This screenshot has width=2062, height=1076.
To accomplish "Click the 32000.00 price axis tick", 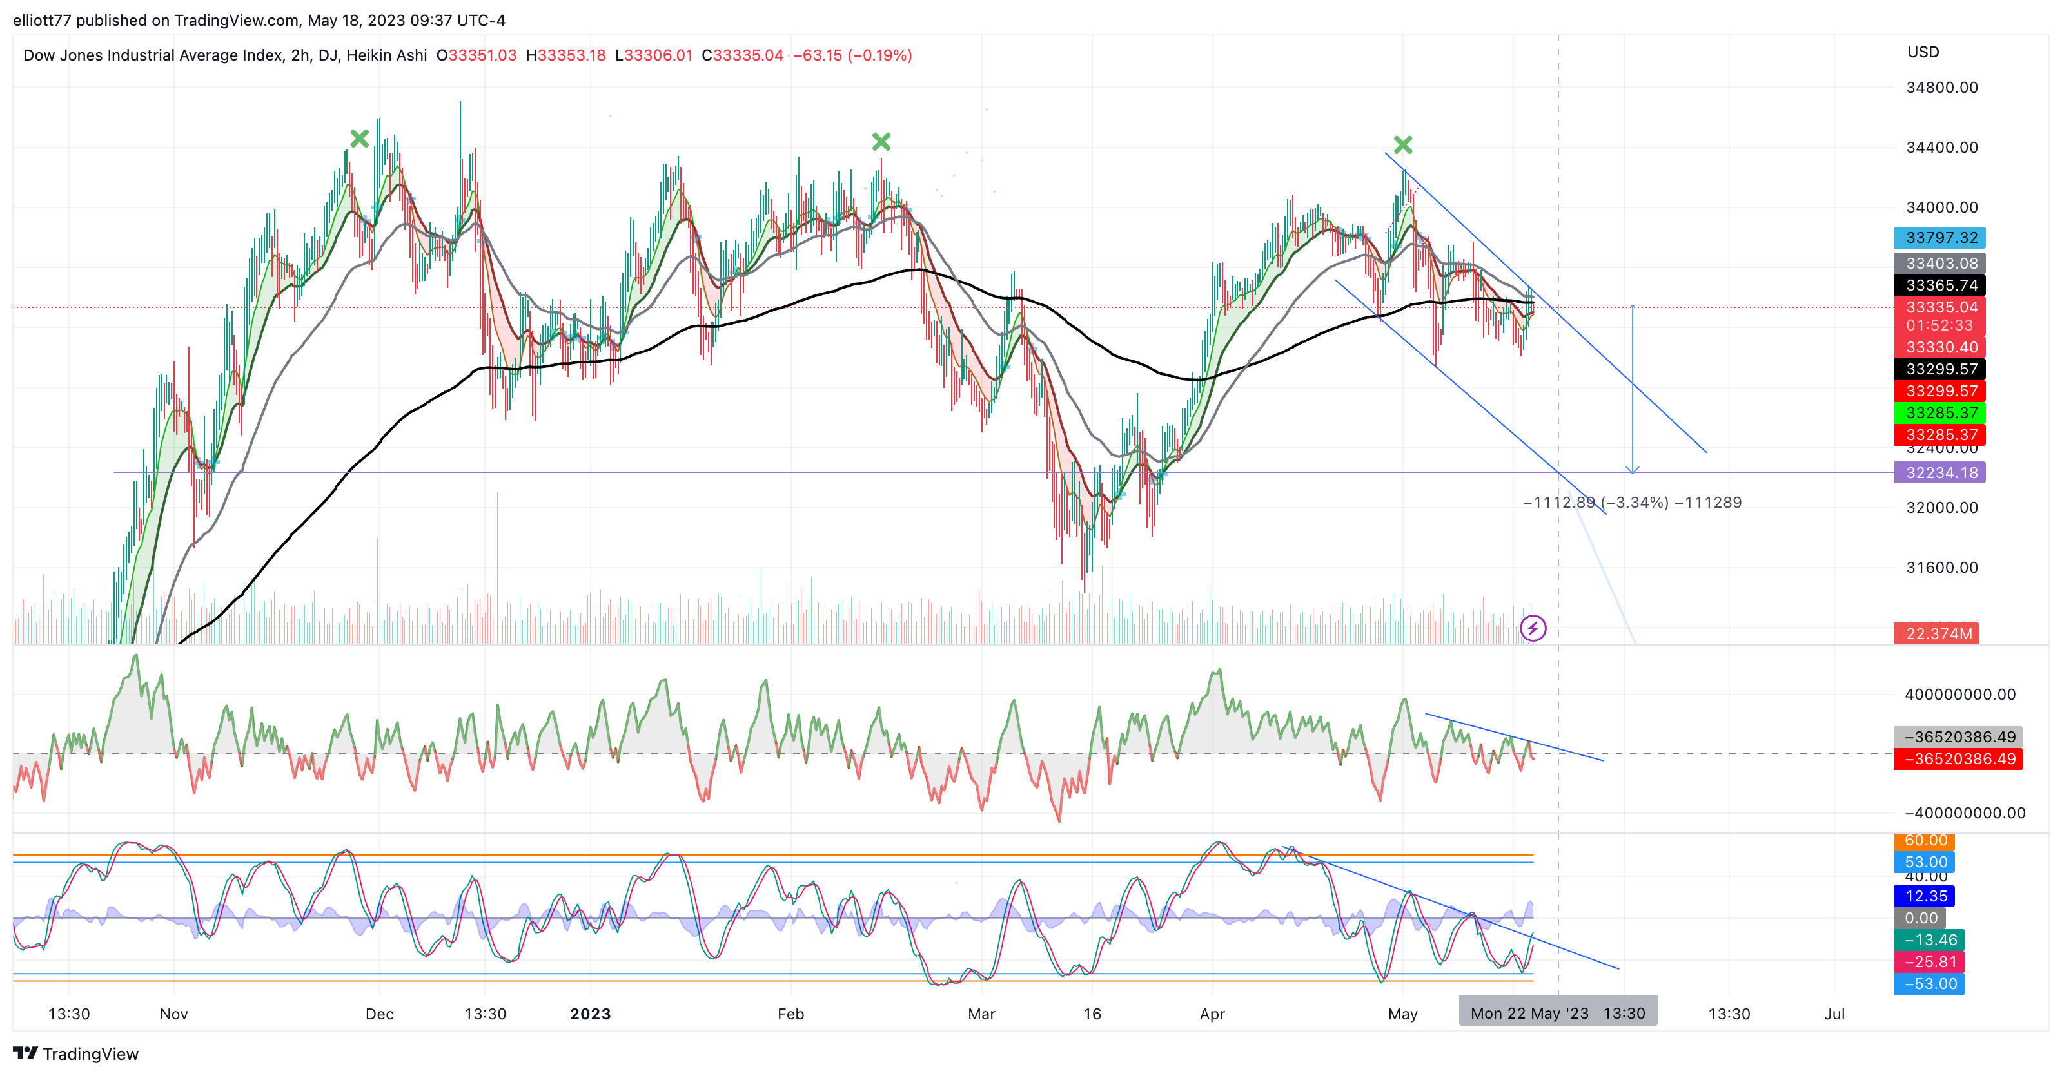I will (x=1941, y=507).
